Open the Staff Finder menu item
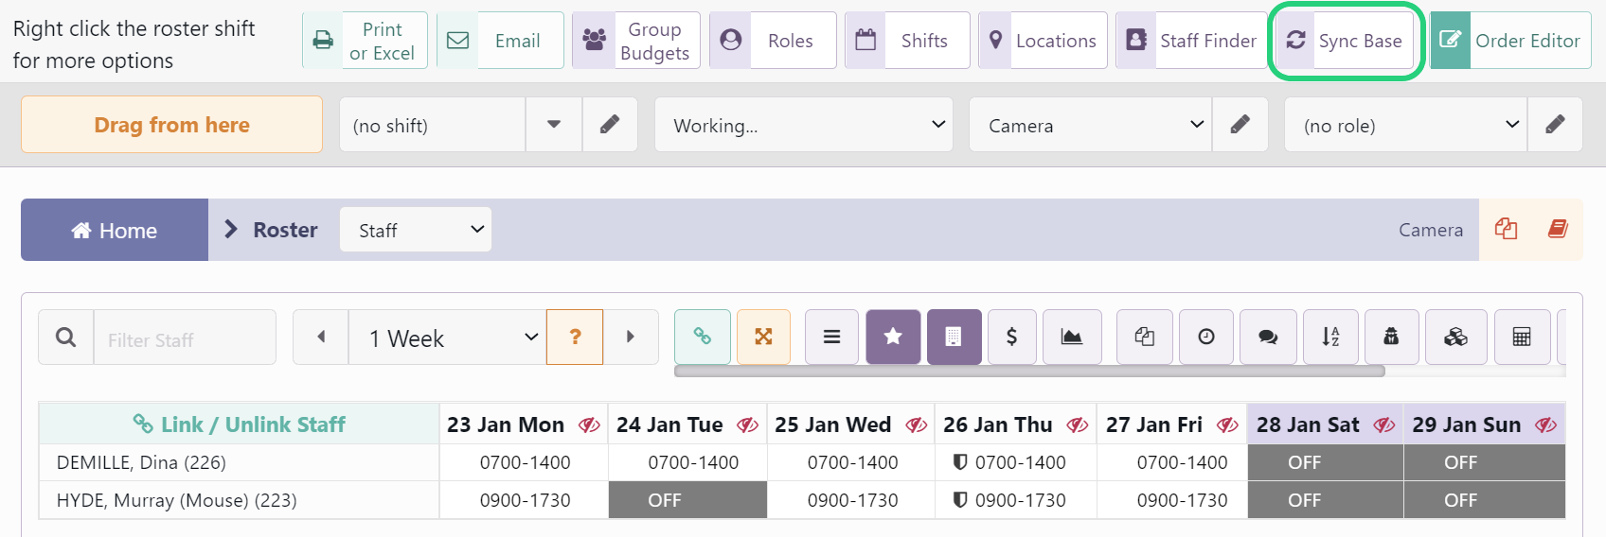The image size is (1606, 537). click(1190, 41)
